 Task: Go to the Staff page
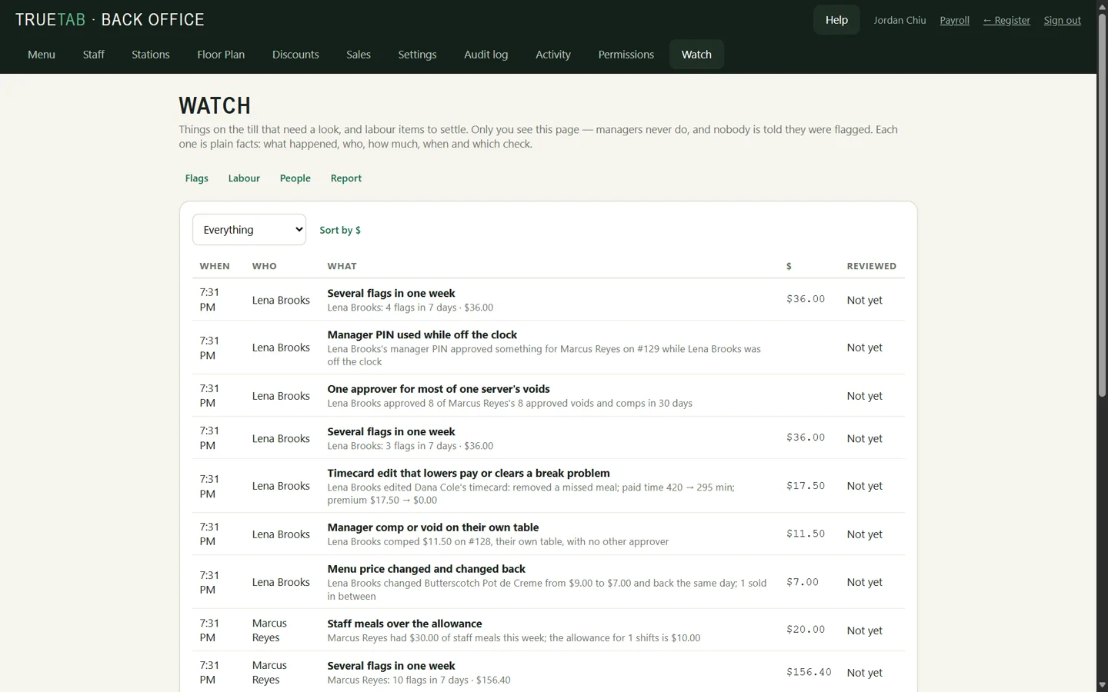(x=94, y=55)
